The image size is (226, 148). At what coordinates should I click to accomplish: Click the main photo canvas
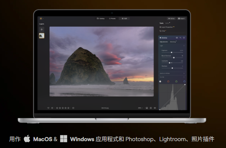[x=102, y=61]
